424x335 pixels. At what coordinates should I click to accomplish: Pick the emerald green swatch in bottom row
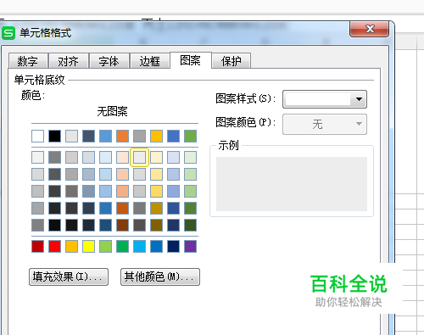pyautogui.click(x=122, y=246)
